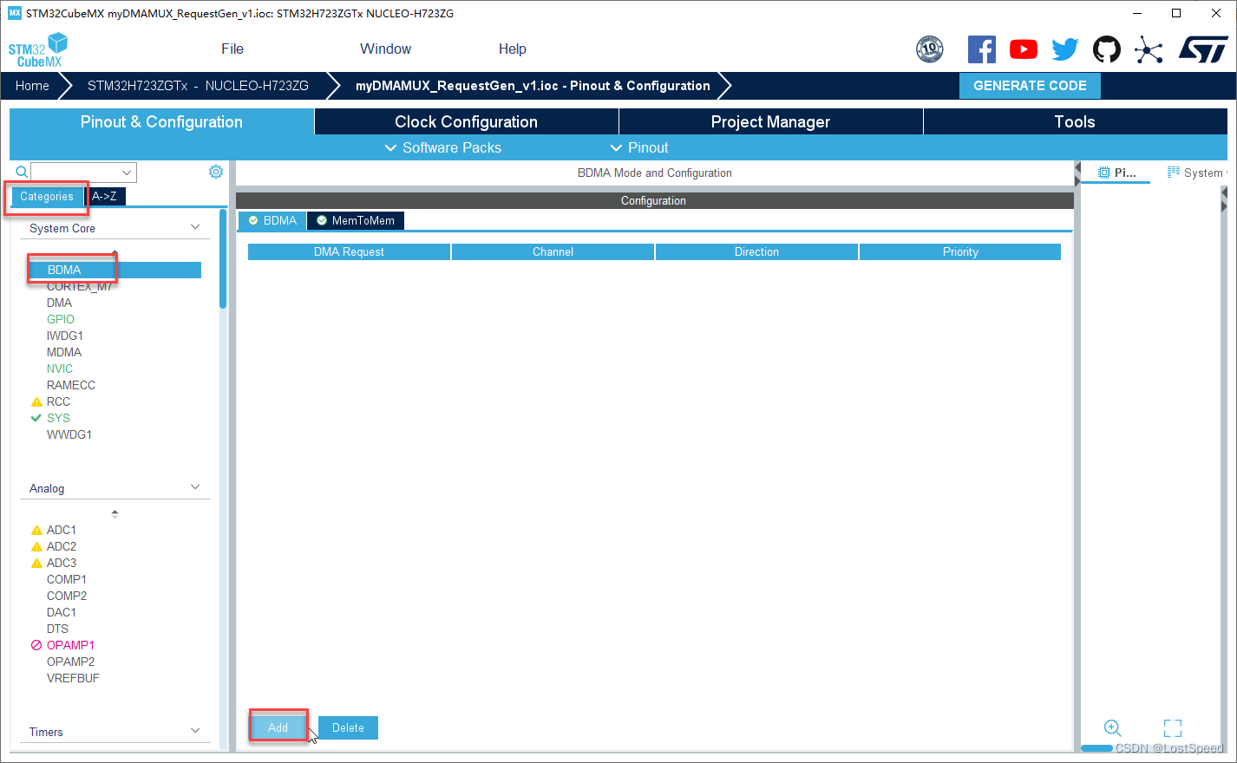1237x763 pixels.
Task: Open the ST community network icon
Action: coord(1149,49)
